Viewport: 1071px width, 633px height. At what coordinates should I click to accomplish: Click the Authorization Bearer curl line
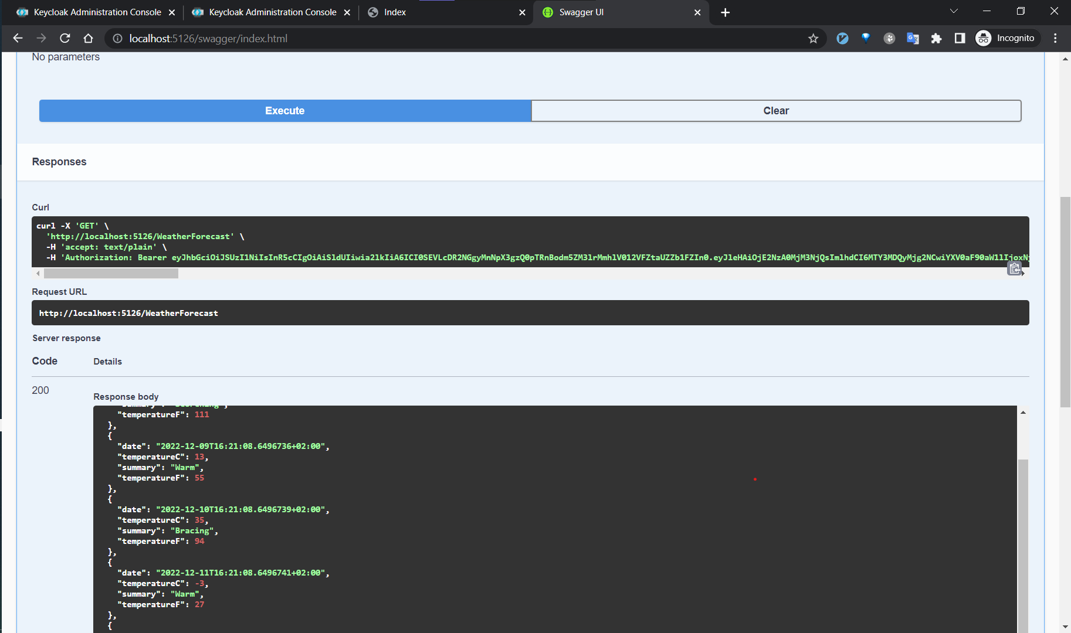click(538, 257)
